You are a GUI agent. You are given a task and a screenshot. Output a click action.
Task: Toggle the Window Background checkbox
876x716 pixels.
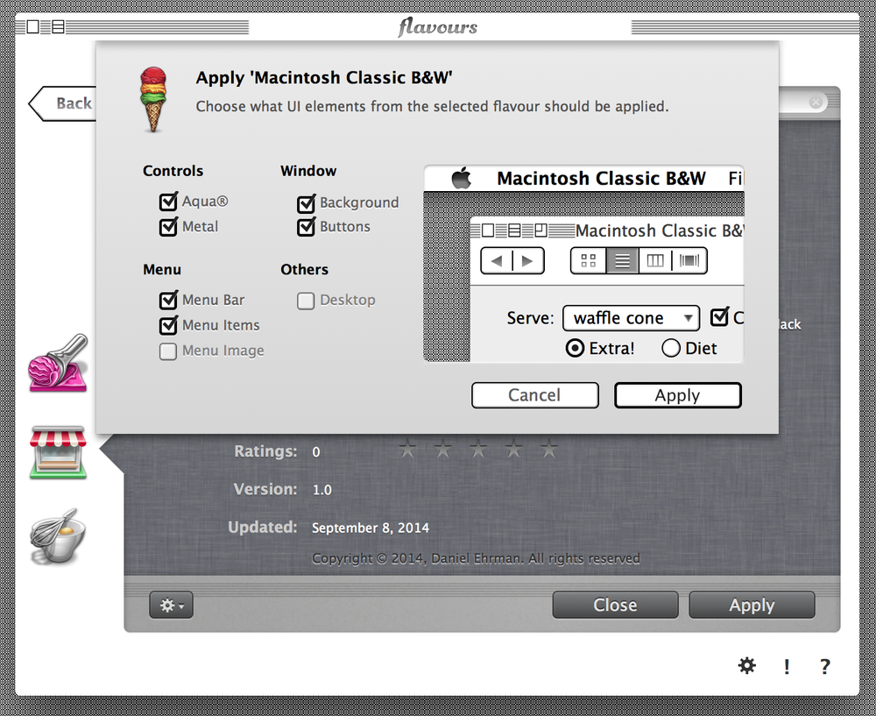tap(306, 203)
